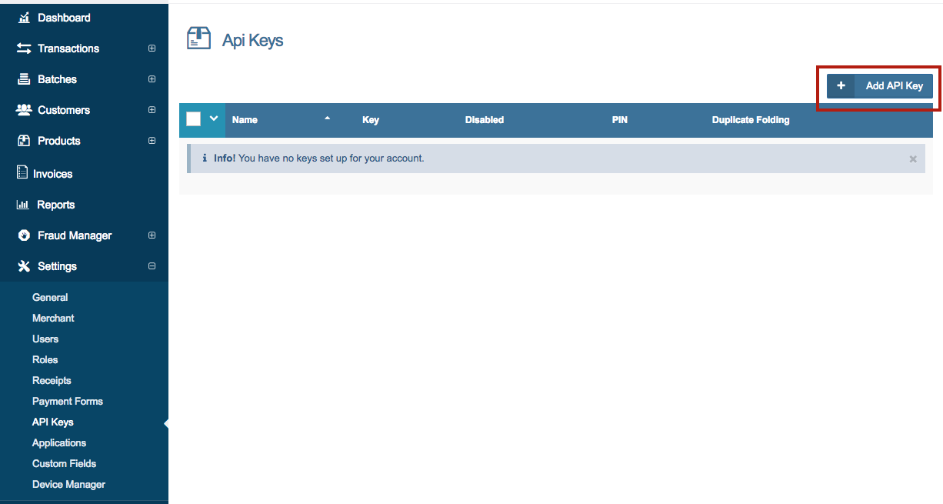Collapse the Settings section using minus toggle
This screenshot has width=943, height=504.
point(152,265)
